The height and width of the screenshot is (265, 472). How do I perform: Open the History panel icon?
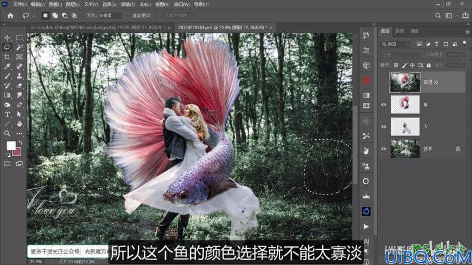click(x=366, y=35)
